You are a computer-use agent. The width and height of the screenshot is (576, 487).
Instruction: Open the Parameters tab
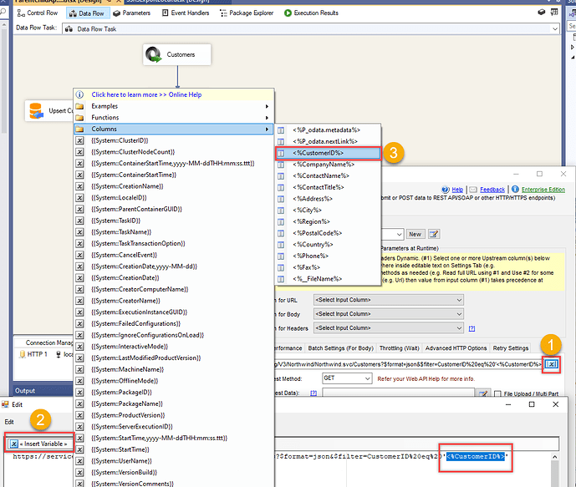pyautogui.click(x=132, y=13)
